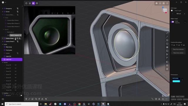Expand the Curves group at the top
The image size is (188, 106).
pyautogui.click(x=3, y=12)
